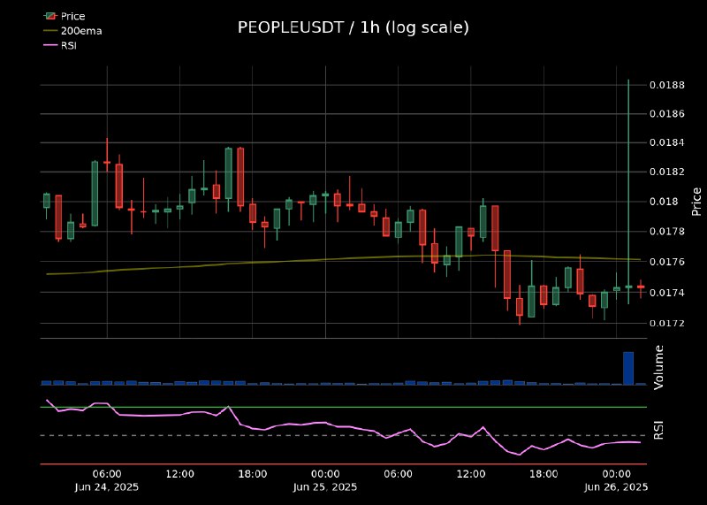This screenshot has width=707, height=505.
Task: Click the 0.0184 price axis label
Action: coord(667,142)
